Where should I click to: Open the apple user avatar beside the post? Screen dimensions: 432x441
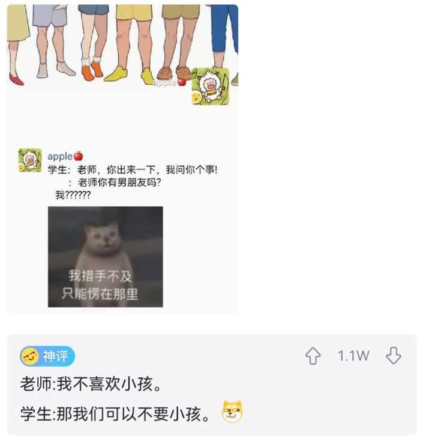pyautogui.click(x=30, y=160)
